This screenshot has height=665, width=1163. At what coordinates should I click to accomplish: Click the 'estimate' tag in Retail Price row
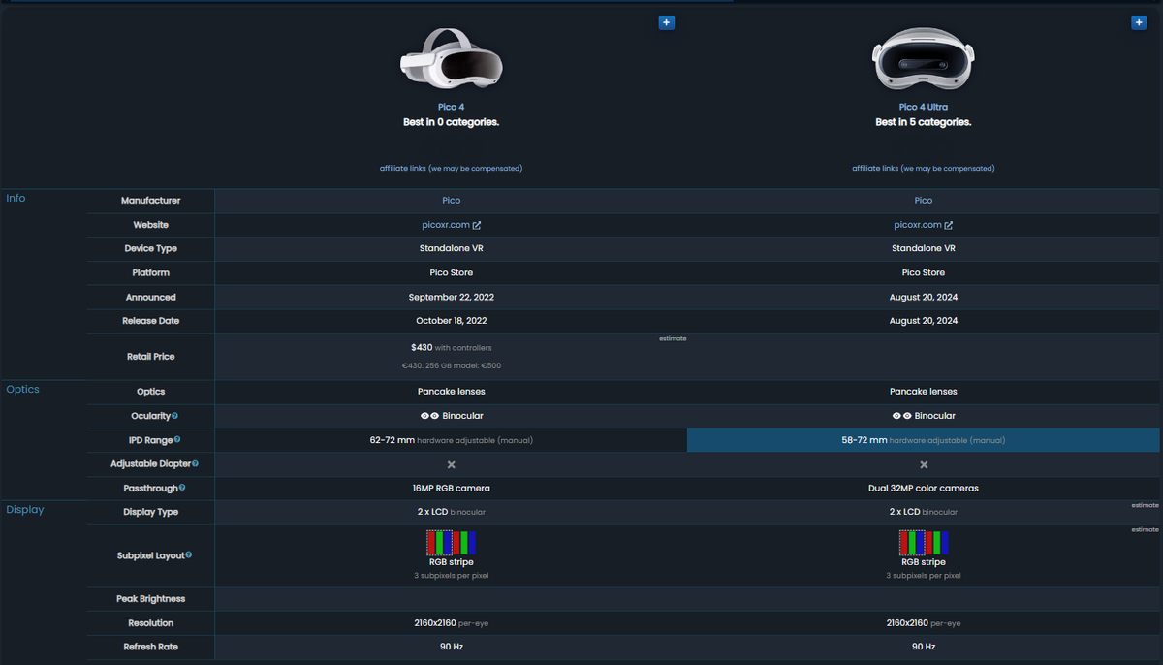[673, 339]
